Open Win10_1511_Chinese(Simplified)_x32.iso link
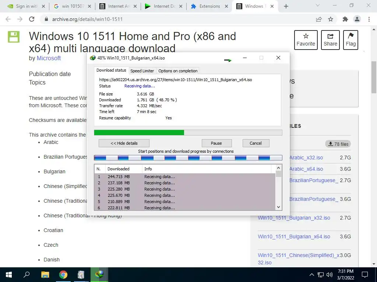 click(x=298, y=259)
